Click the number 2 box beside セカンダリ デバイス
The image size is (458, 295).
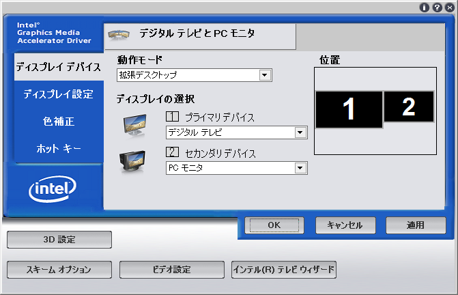172,152
